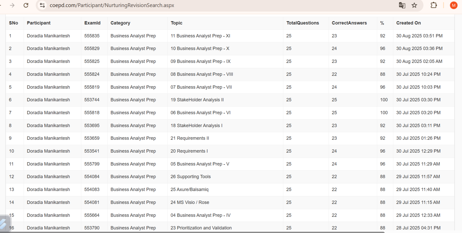Click the ExamId column header
Screen dimensions: 462x233
(92, 23)
